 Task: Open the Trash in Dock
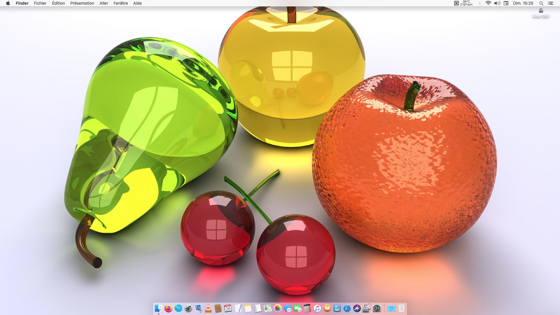[x=401, y=308]
